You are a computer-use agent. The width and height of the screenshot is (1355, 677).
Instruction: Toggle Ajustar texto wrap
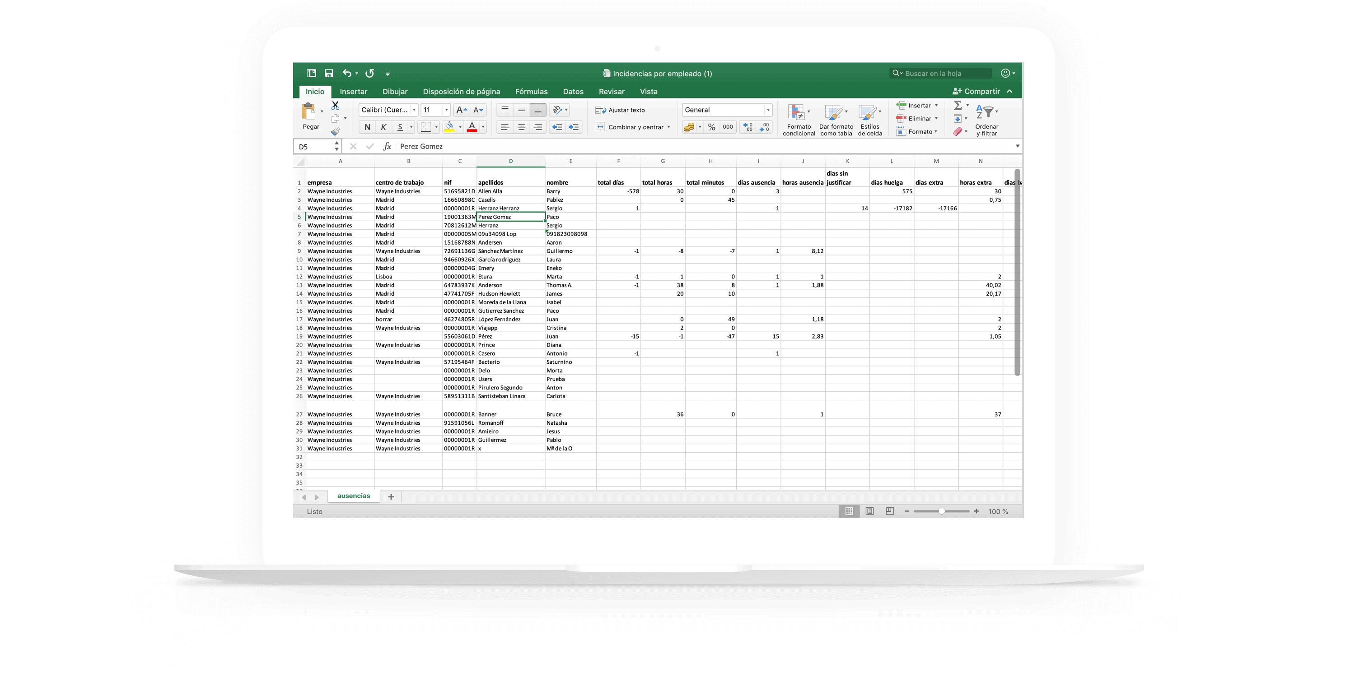click(620, 111)
